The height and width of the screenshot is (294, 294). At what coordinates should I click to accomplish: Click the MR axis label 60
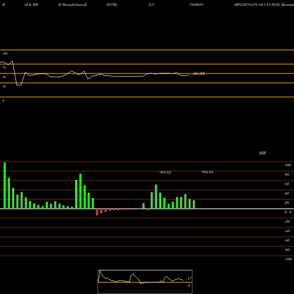[287, 184]
